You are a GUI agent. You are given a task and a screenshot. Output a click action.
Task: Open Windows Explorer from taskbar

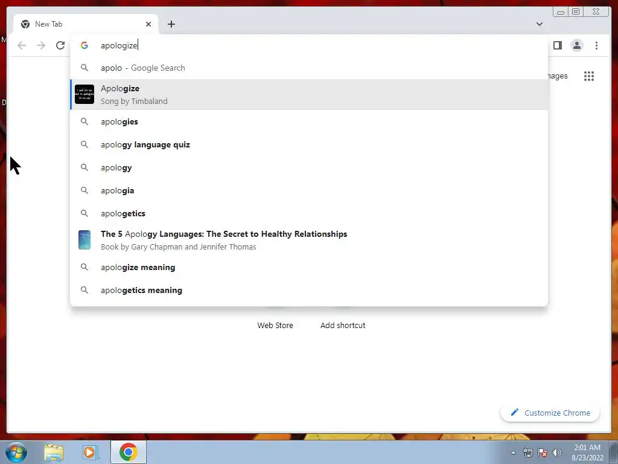54,452
